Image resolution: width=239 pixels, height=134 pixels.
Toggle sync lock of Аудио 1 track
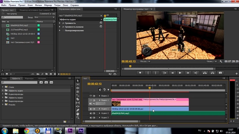(94, 109)
